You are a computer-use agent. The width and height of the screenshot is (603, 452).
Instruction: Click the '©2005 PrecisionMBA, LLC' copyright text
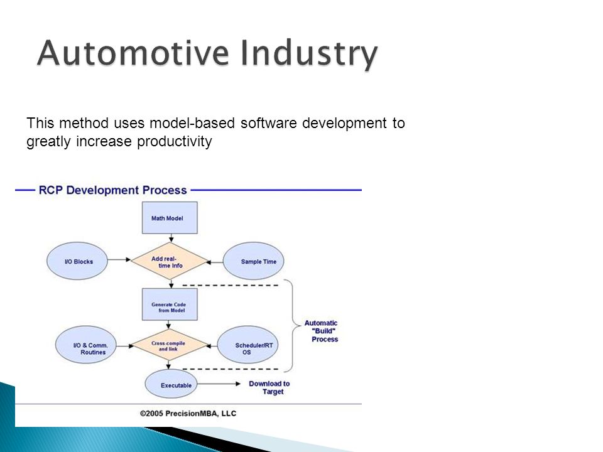pos(188,414)
